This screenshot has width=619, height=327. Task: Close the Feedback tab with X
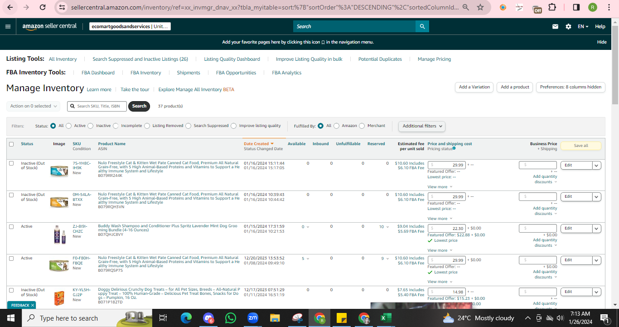(x=33, y=305)
